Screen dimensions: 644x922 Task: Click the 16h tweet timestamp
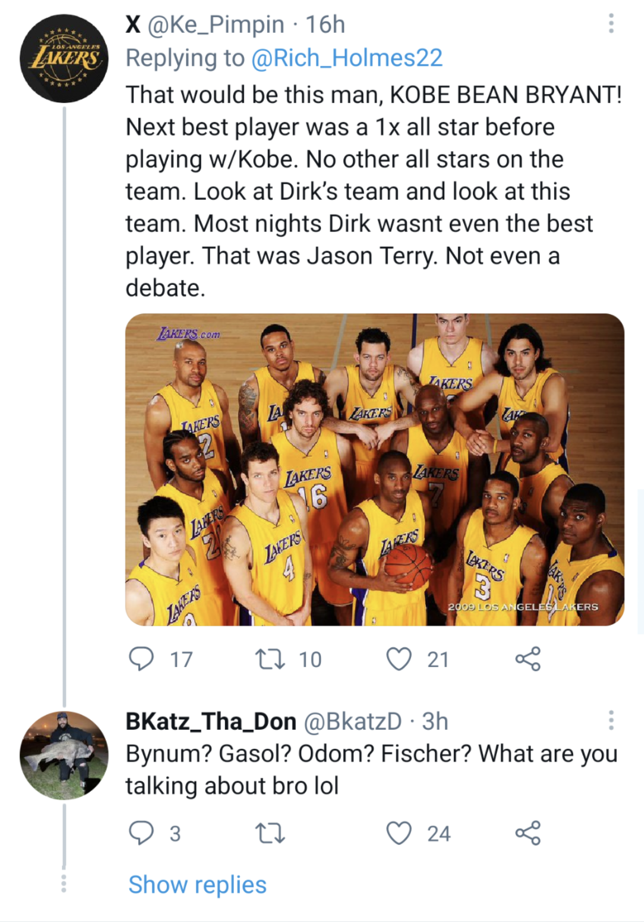(325, 24)
